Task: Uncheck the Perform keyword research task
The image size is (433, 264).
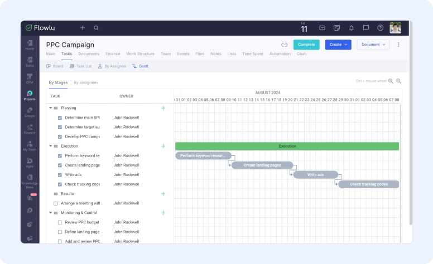Action: [60, 156]
